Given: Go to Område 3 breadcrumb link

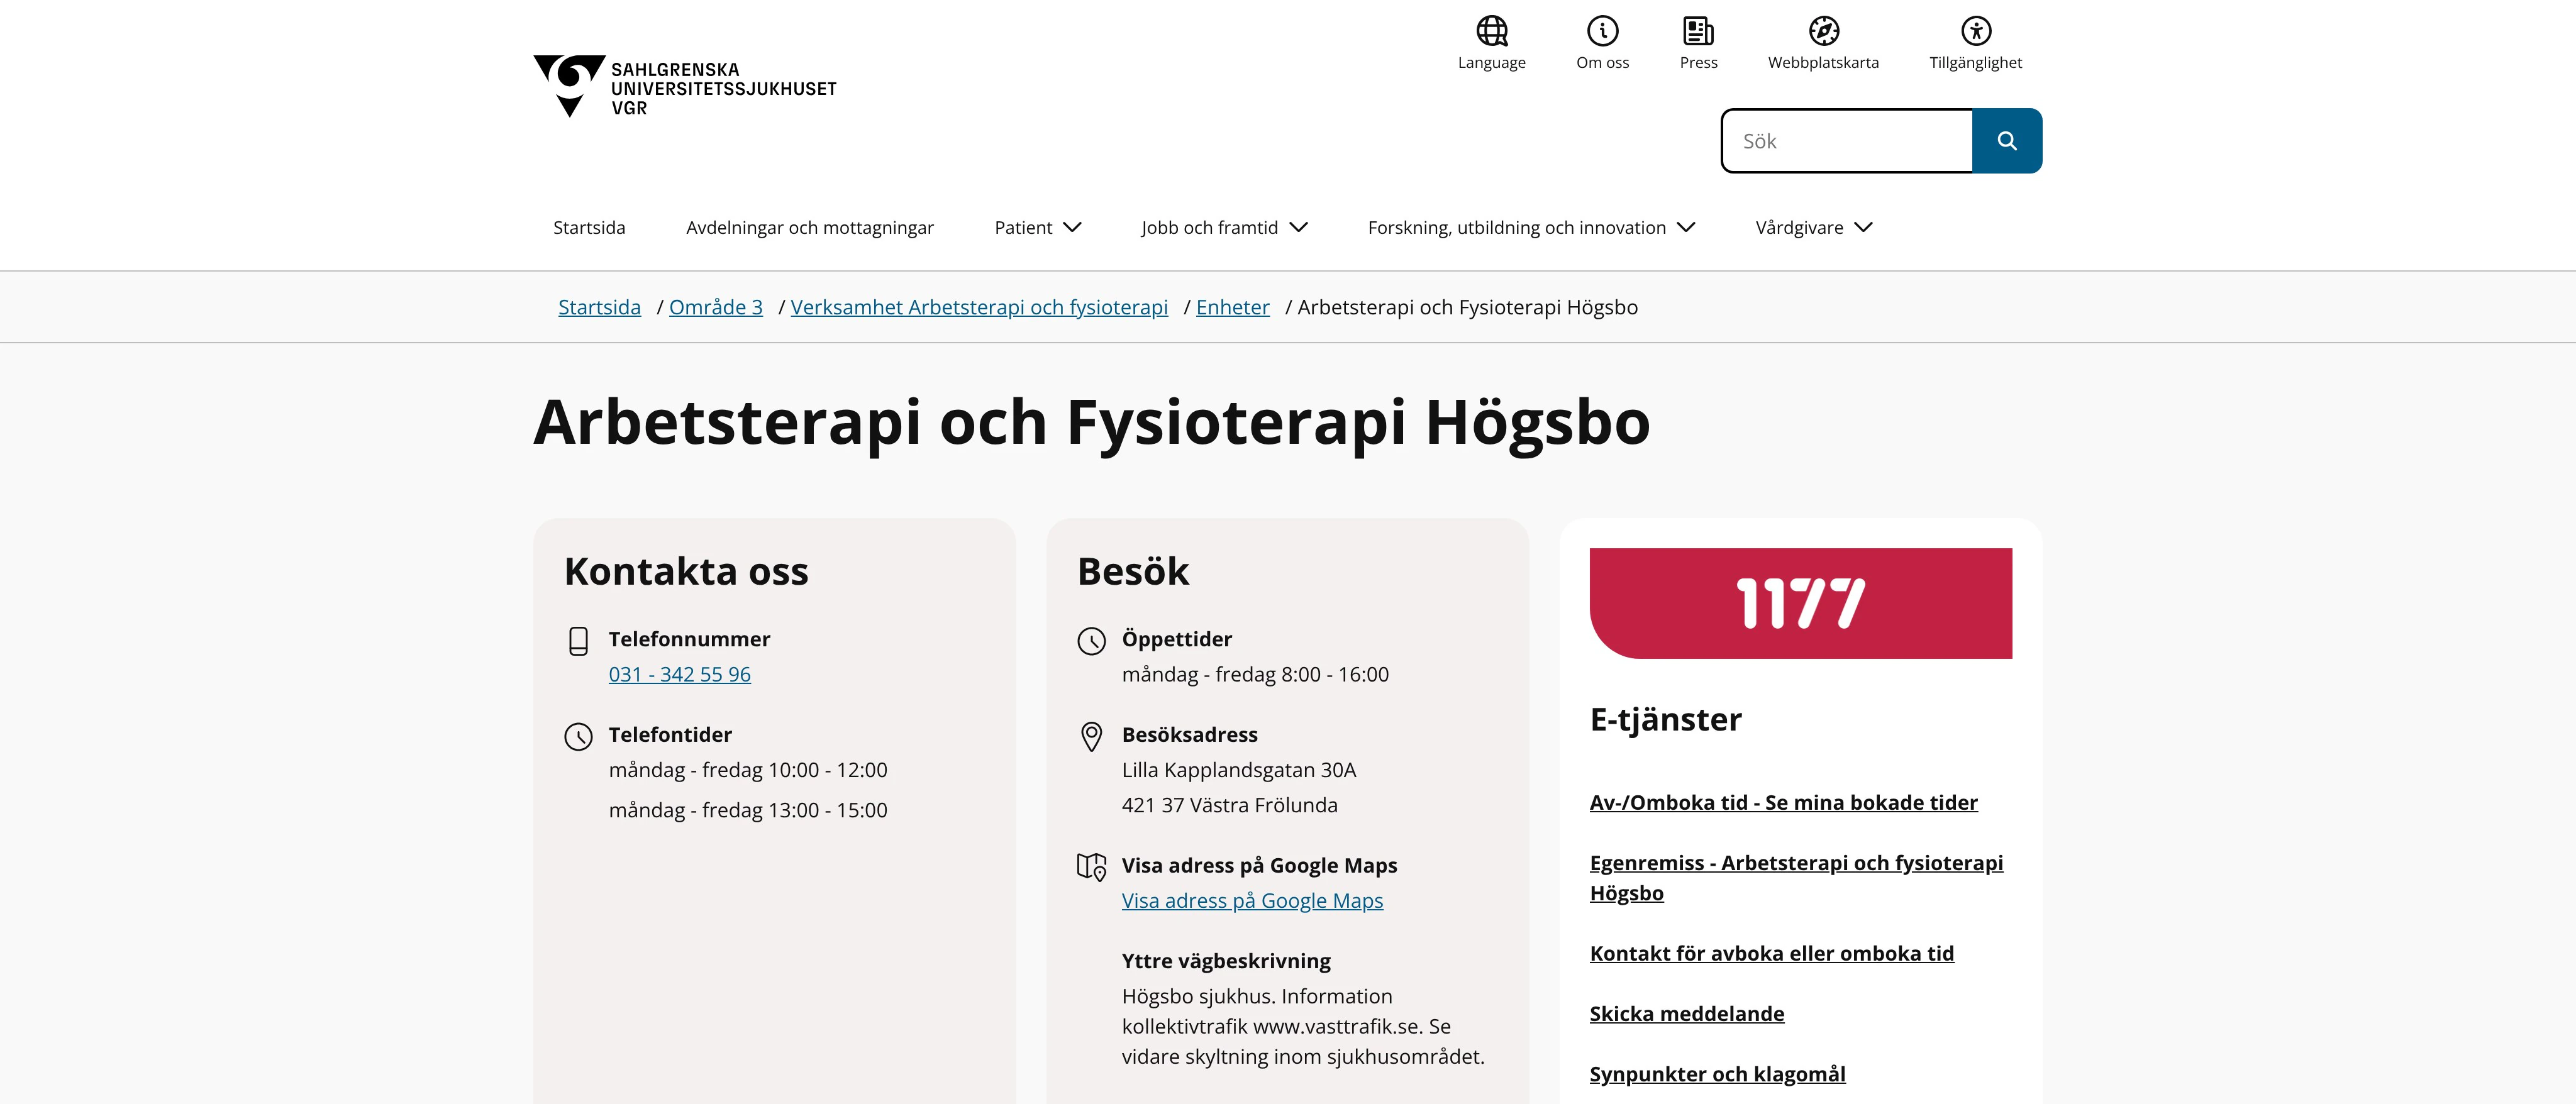Looking at the screenshot, I should (x=715, y=307).
